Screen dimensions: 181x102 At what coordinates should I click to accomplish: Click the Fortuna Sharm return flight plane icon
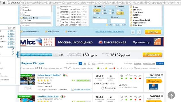point(131,75)
